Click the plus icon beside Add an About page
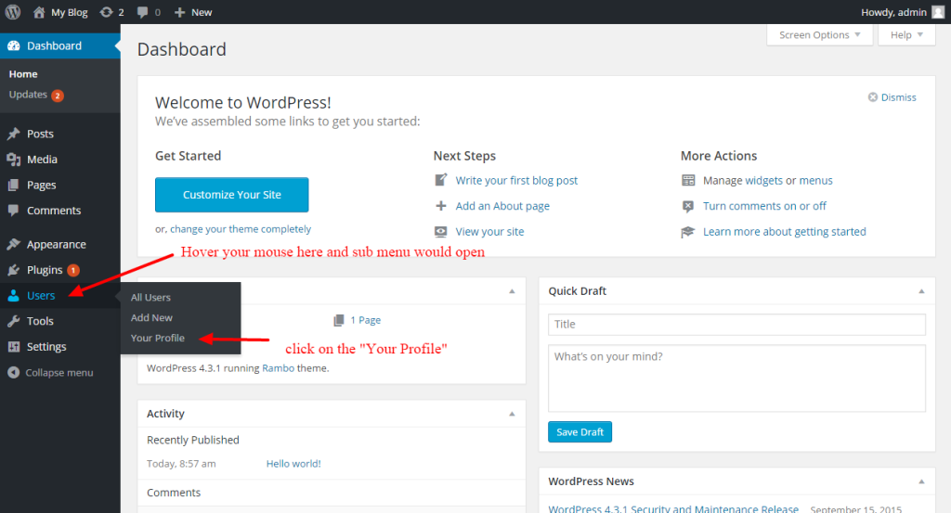This screenshot has width=951, height=513. click(441, 206)
